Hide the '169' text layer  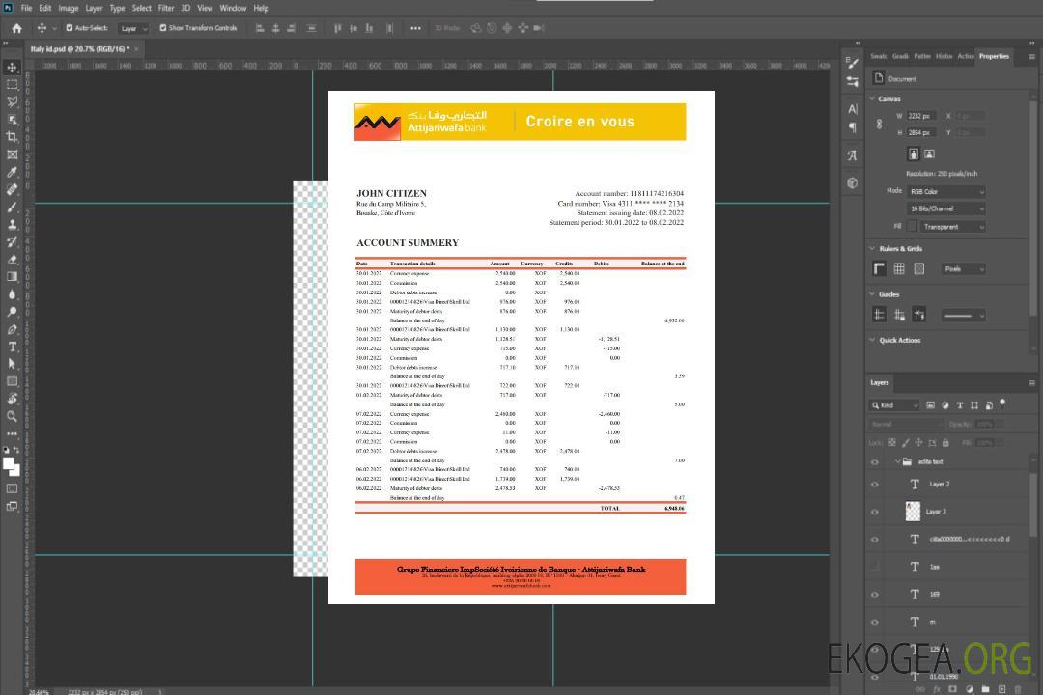[875, 595]
